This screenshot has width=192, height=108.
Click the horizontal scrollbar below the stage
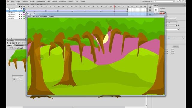coord(74,107)
